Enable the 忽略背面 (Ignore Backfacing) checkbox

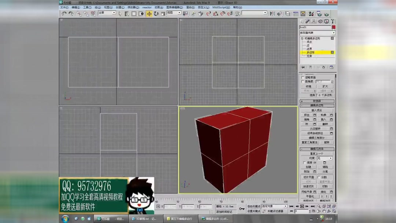(303, 77)
